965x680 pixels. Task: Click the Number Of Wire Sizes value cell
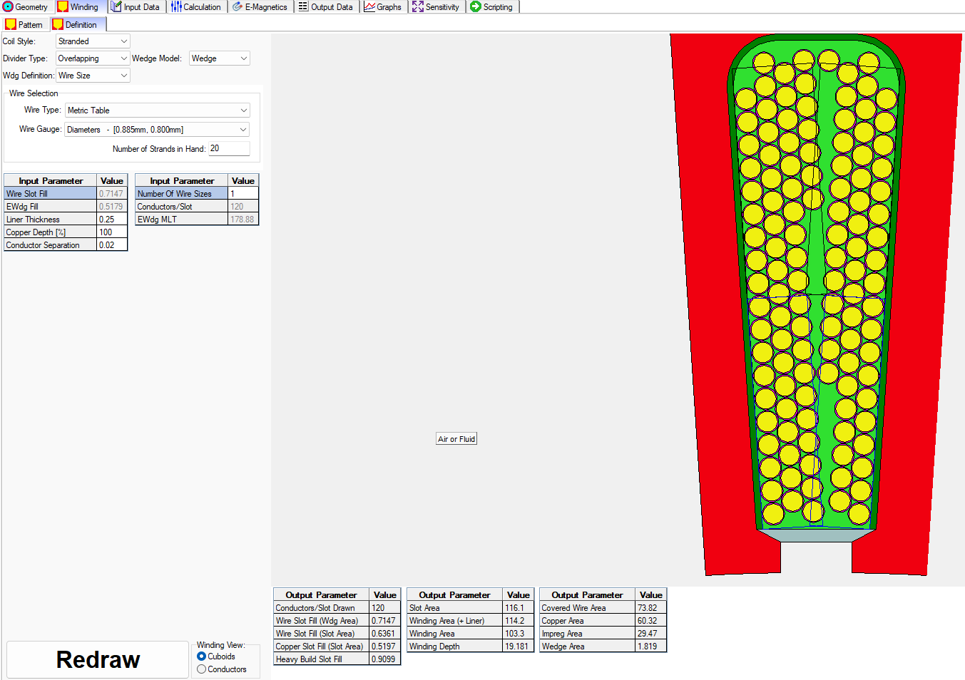(x=243, y=194)
